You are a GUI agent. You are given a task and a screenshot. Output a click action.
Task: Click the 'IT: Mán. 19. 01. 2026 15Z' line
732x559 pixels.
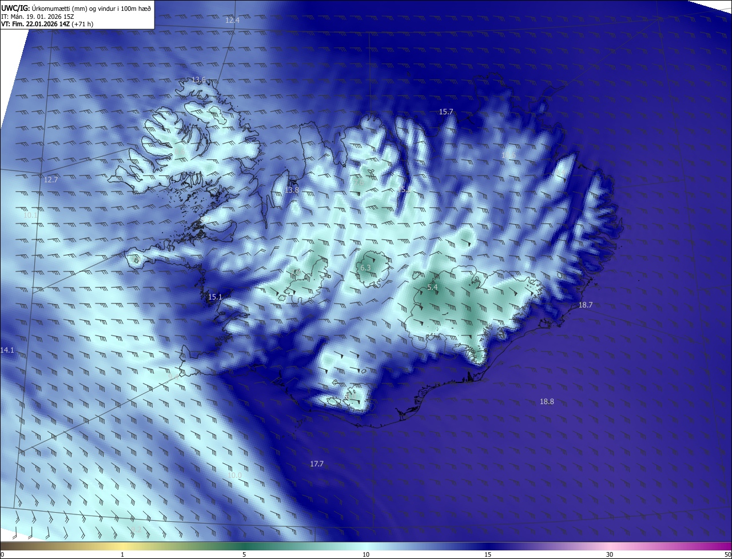pos(37,17)
